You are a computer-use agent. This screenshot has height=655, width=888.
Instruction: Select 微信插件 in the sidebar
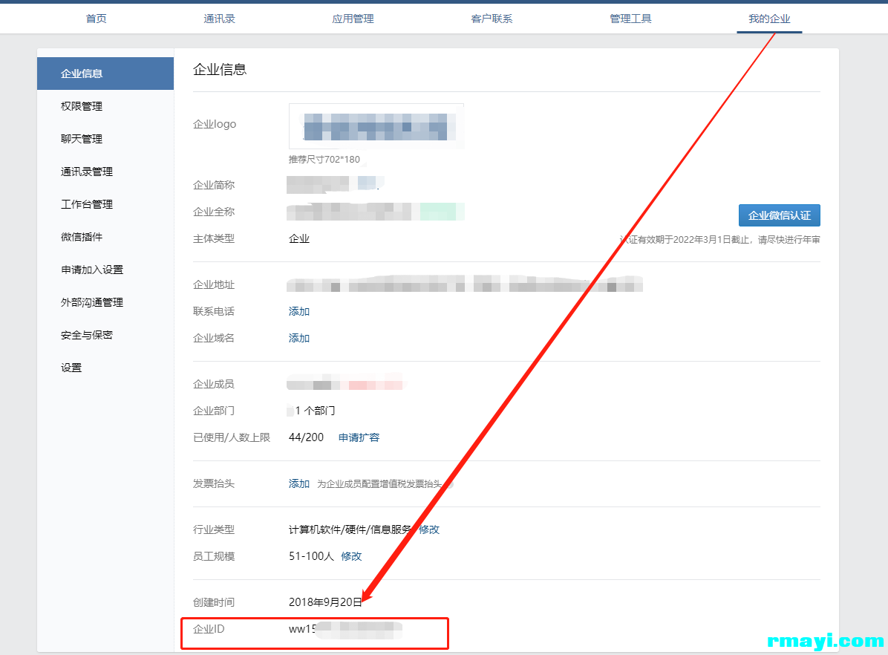coord(82,237)
